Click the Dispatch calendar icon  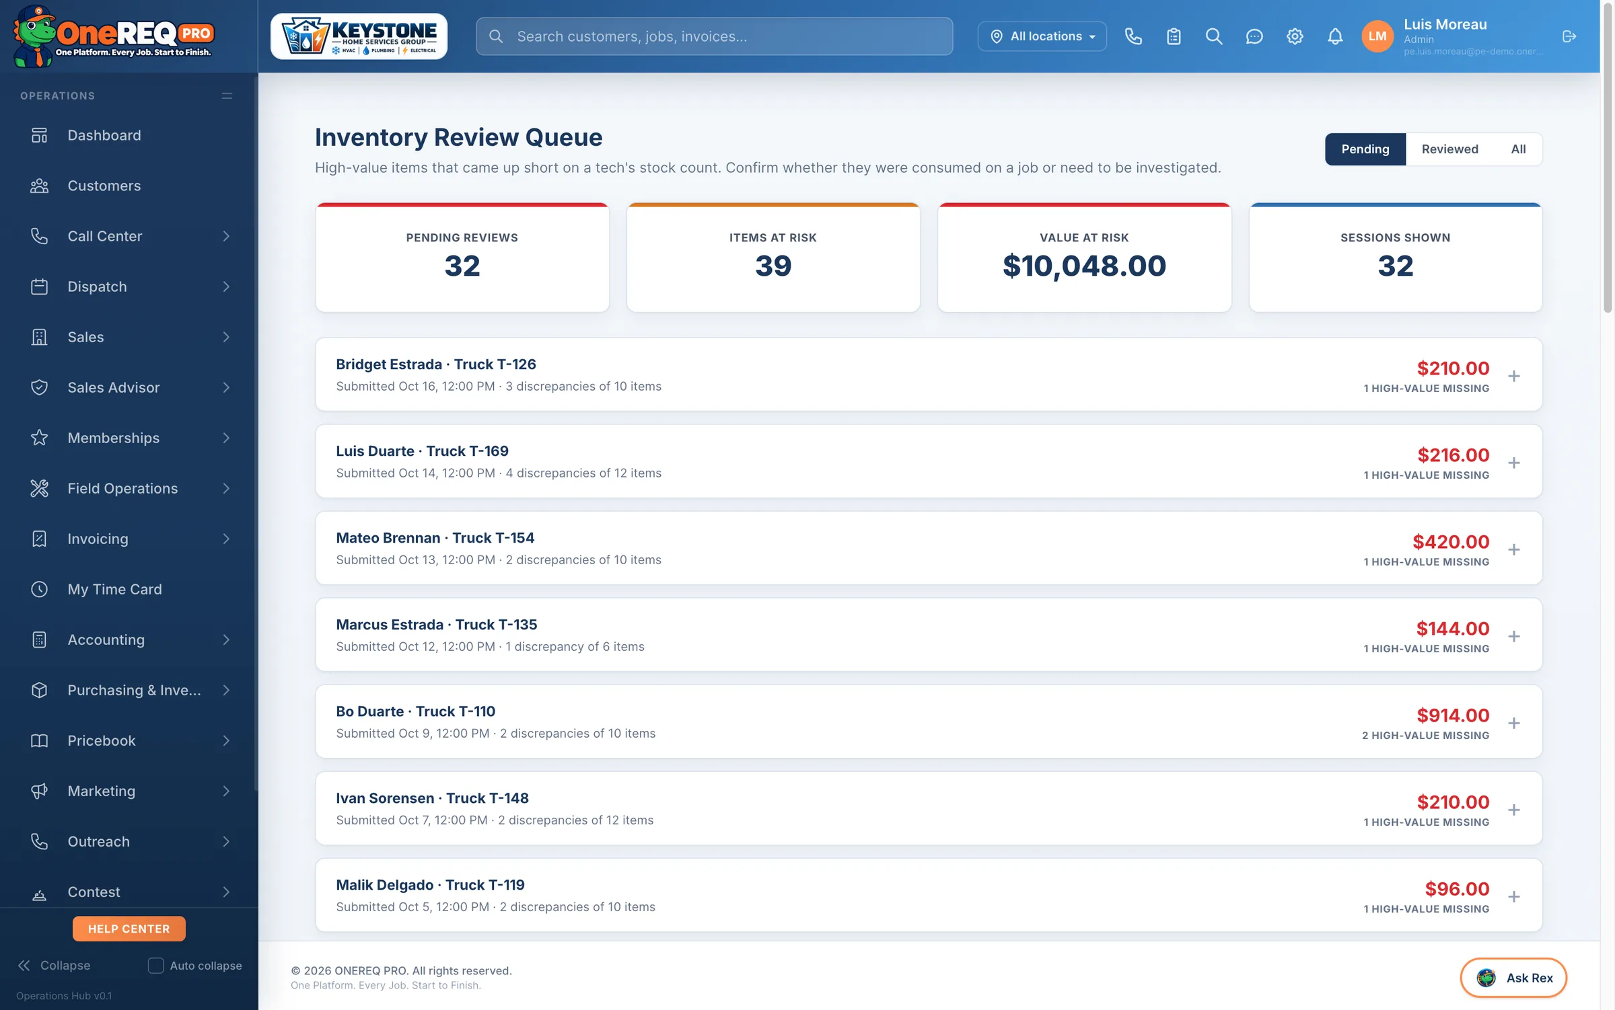[x=40, y=286]
